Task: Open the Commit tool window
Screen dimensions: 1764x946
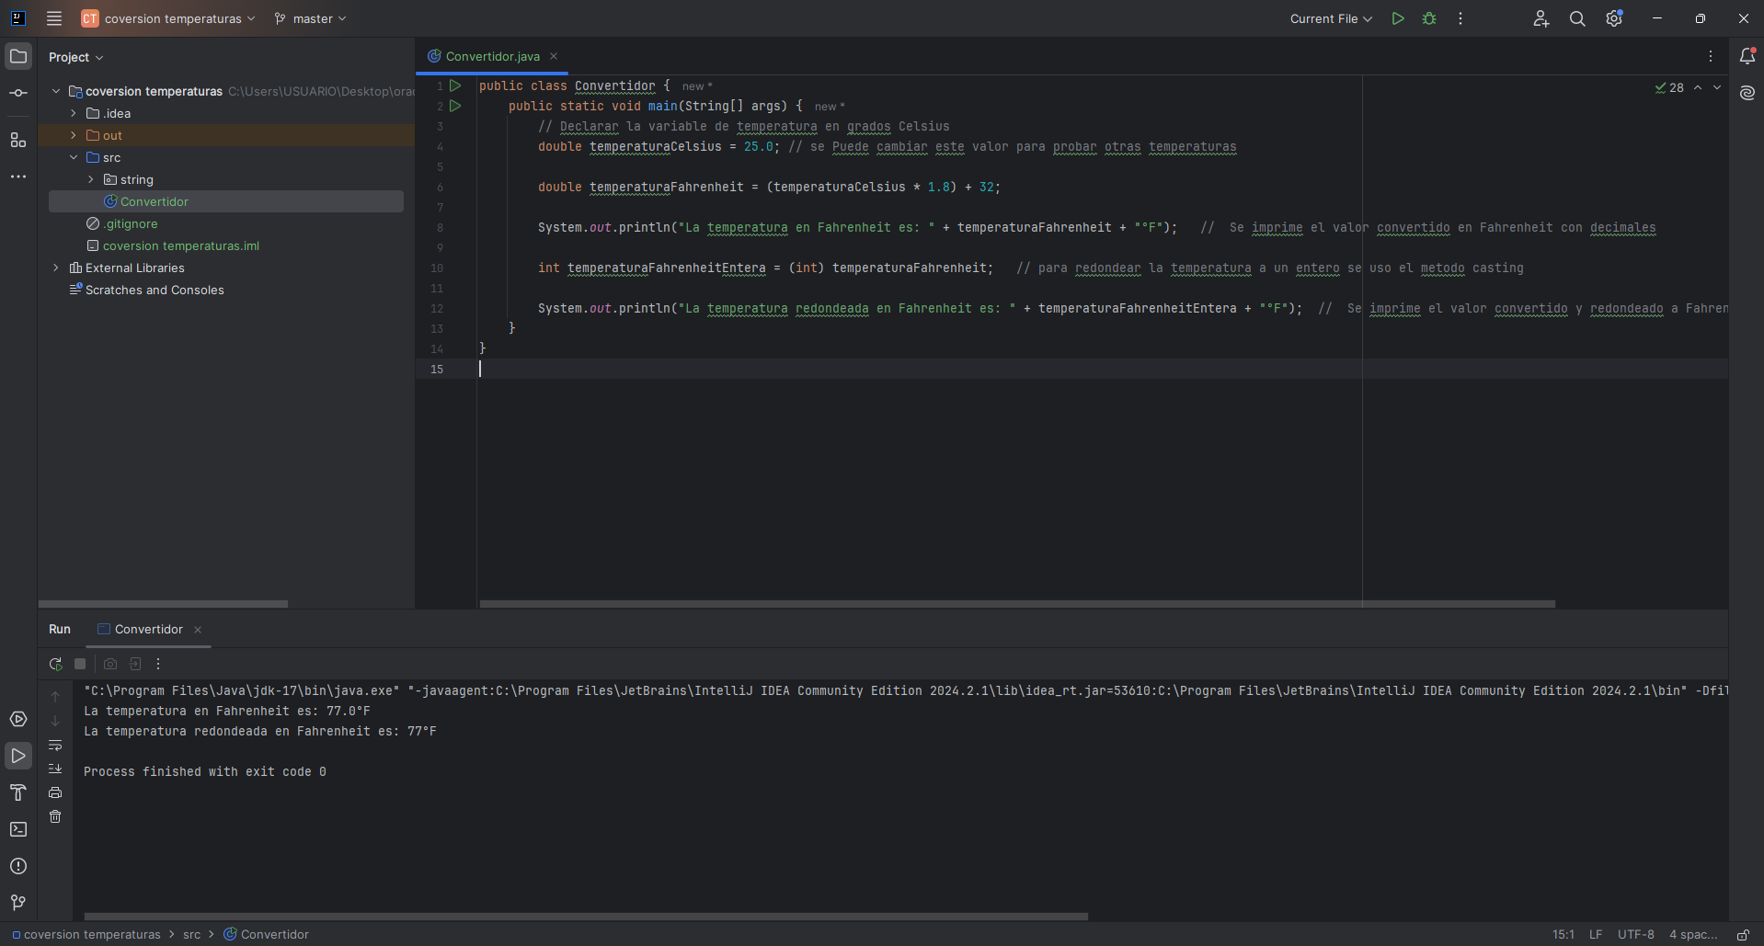Action: point(18,93)
